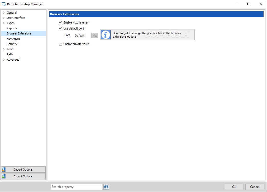This screenshot has height=192, width=267.
Task: Click the Browser Extensions header bar
Action: 156,14
